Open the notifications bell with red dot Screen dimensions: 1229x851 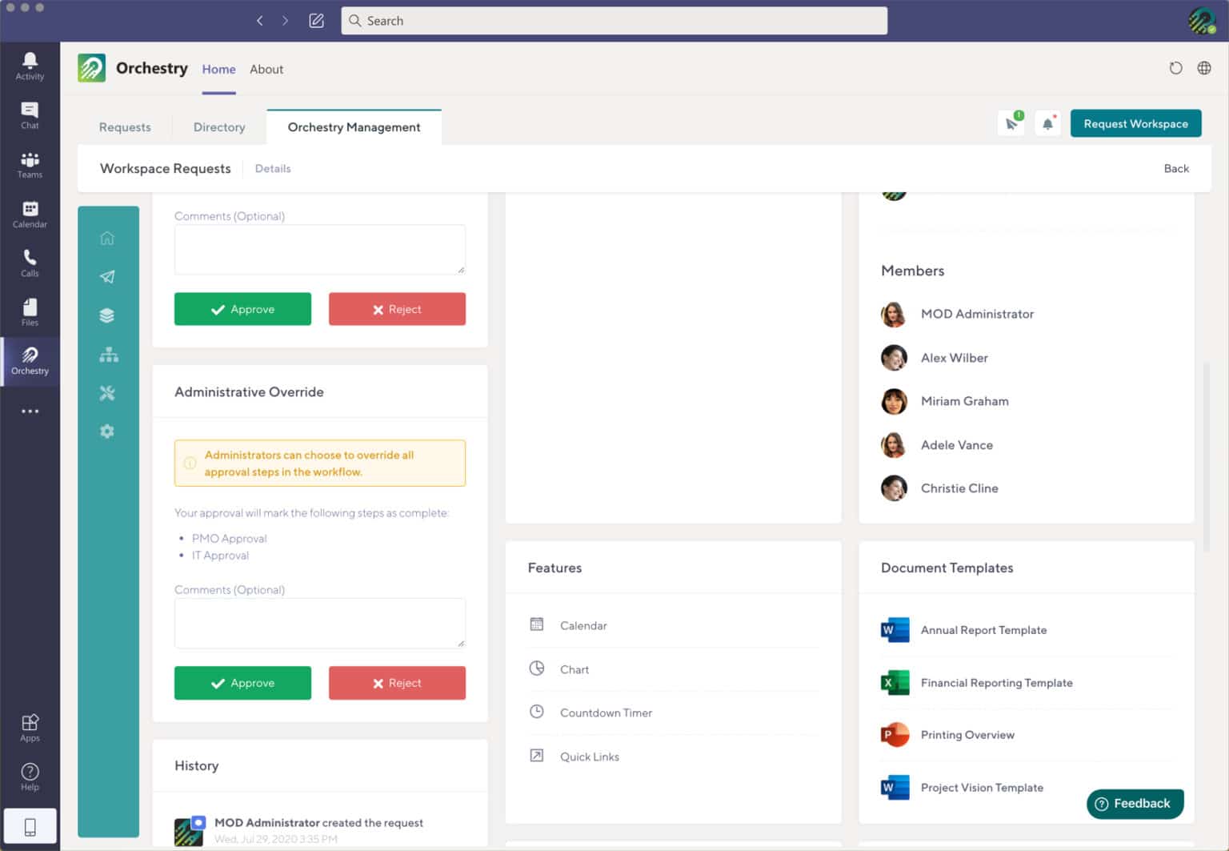pos(1047,124)
